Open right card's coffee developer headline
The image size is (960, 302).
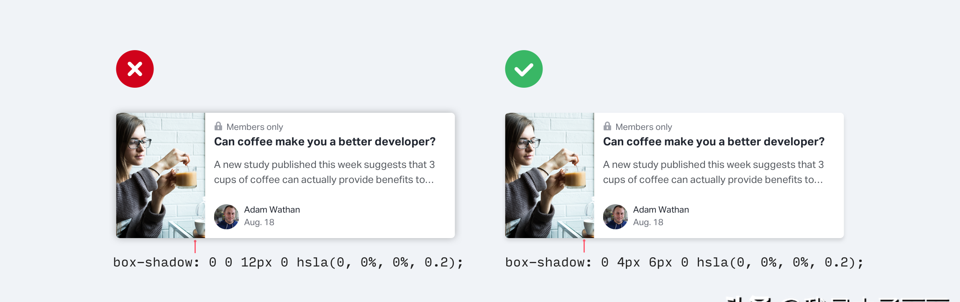[714, 142]
